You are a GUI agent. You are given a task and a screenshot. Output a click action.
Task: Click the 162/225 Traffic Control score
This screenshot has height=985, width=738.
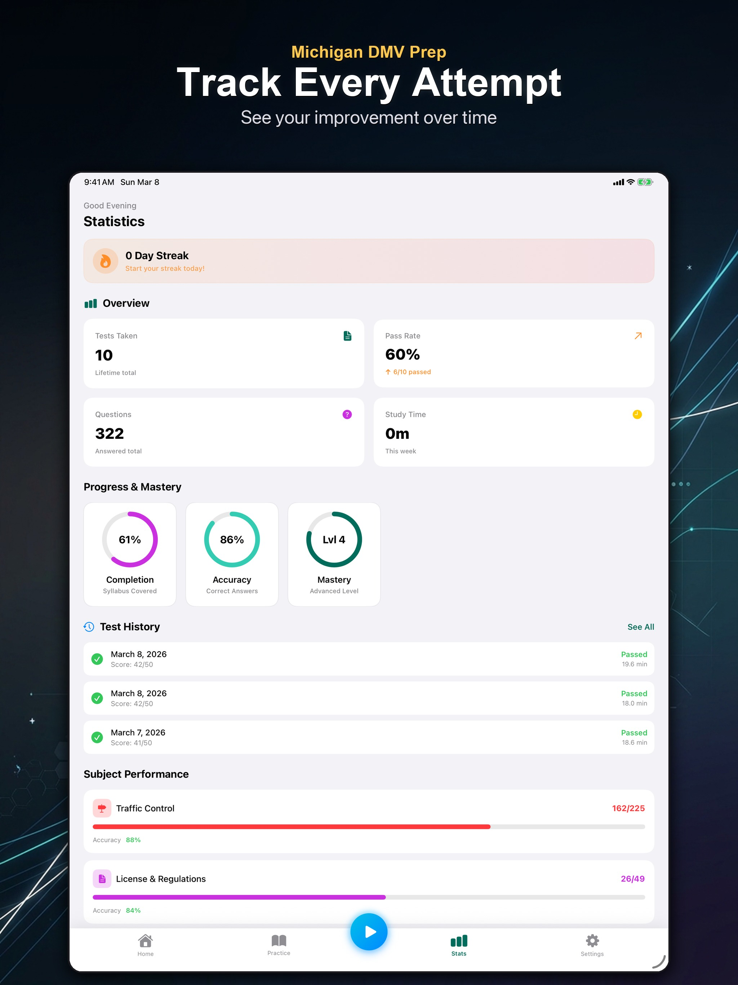click(x=628, y=808)
